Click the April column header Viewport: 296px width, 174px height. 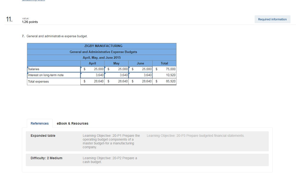click(92, 63)
